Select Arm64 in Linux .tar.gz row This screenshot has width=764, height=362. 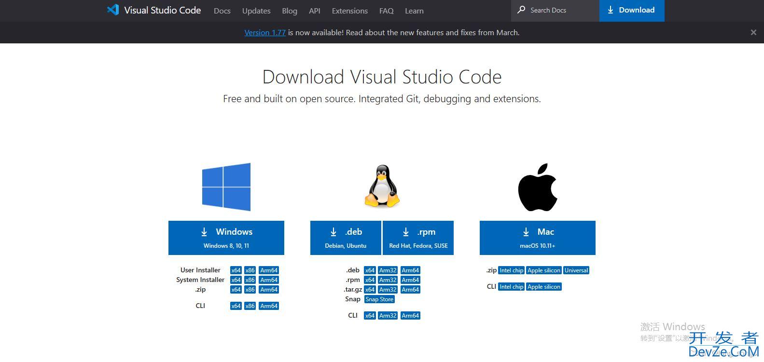(410, 290)
